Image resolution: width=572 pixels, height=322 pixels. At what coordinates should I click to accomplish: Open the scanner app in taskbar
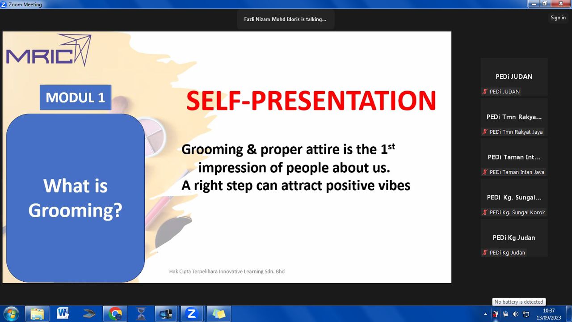click(89, 314)
